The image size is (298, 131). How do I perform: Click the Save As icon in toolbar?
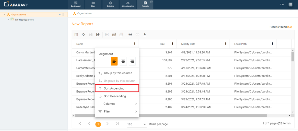[x=98, y=34]
